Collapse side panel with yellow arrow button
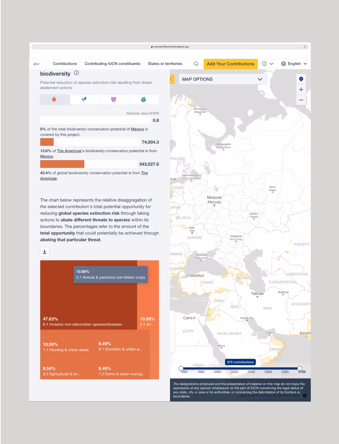339x444 pixels. pos(171,79)
